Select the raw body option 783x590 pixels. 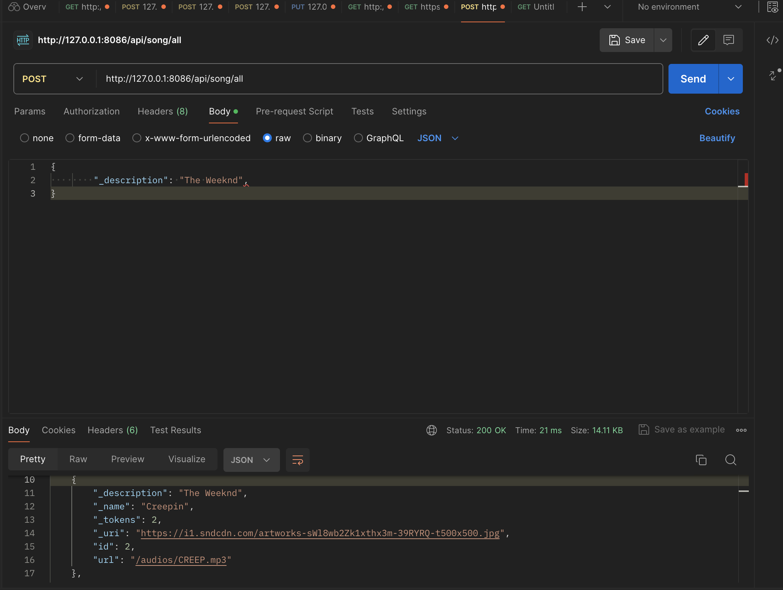(267, 138)
